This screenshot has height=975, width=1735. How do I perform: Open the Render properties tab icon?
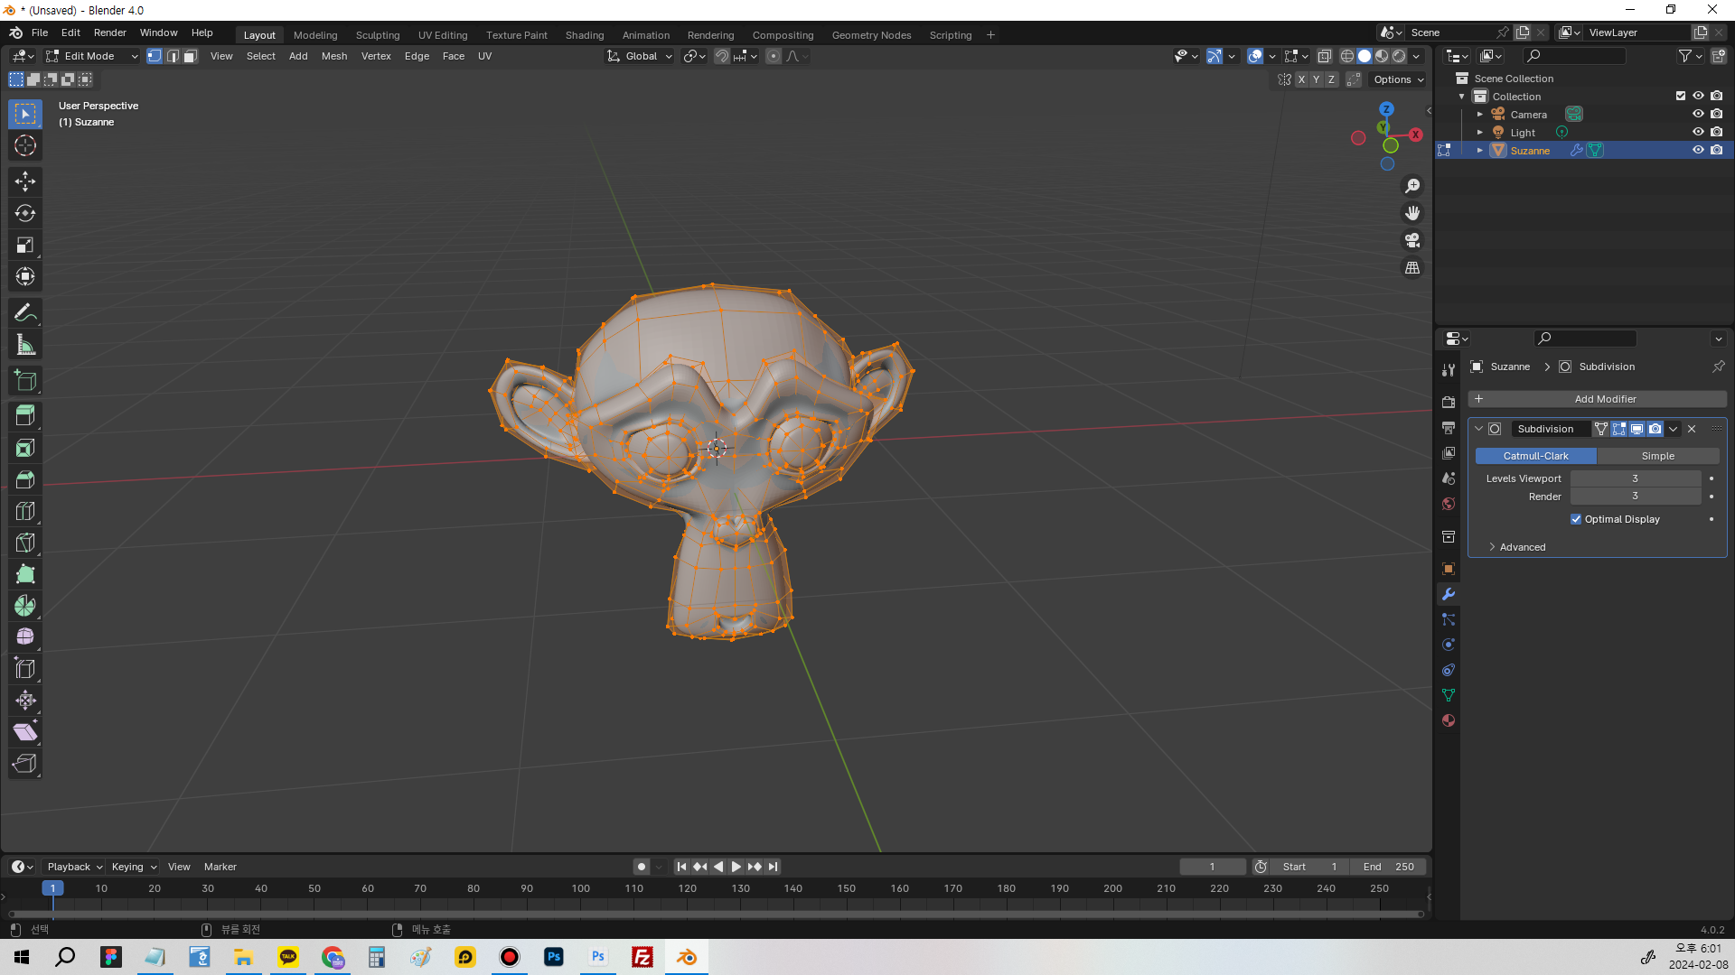(1449, 402)
